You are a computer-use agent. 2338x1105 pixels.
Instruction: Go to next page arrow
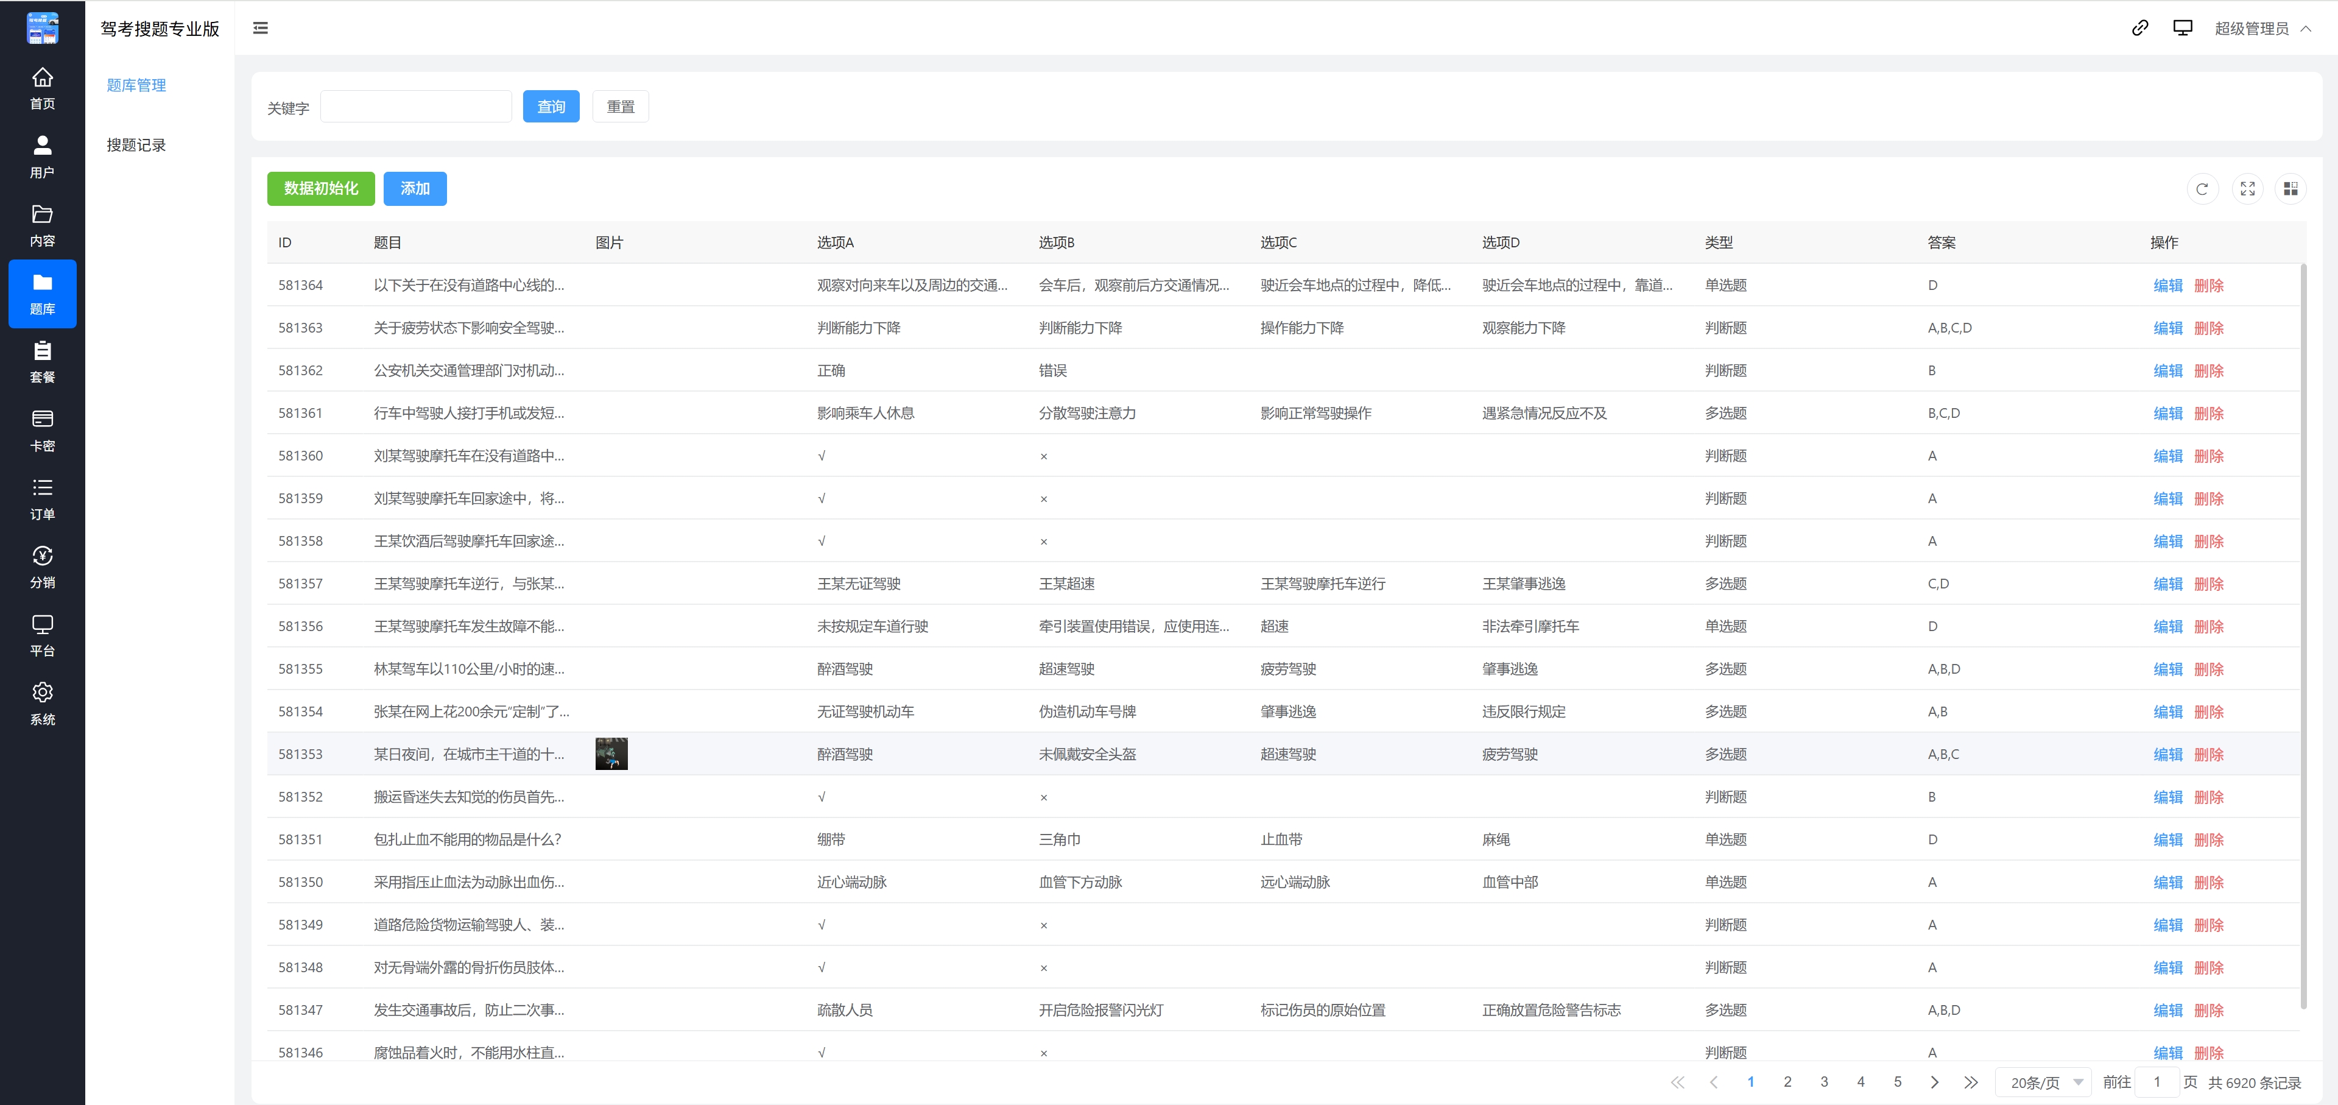[1934, 1082]
